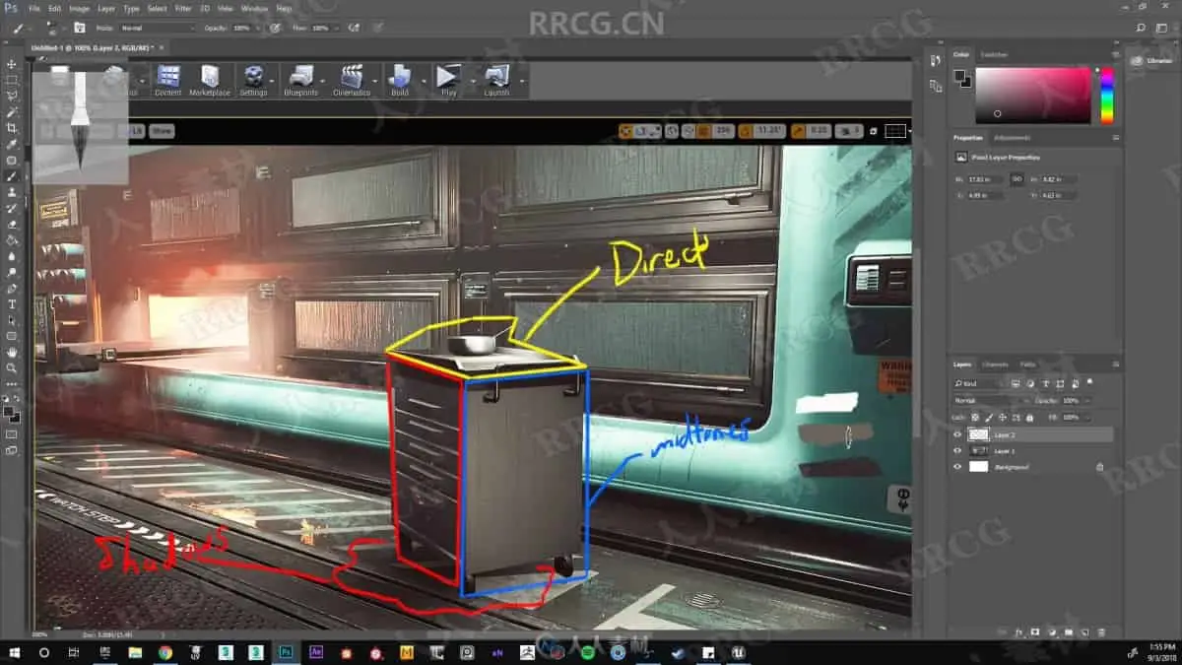Toggle airbrush mode in options bar

point(356,28)
